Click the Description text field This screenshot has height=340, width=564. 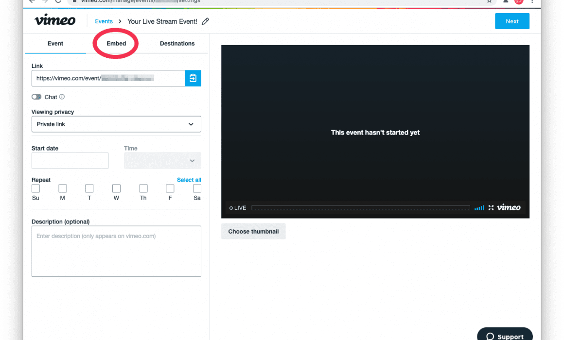116,251
